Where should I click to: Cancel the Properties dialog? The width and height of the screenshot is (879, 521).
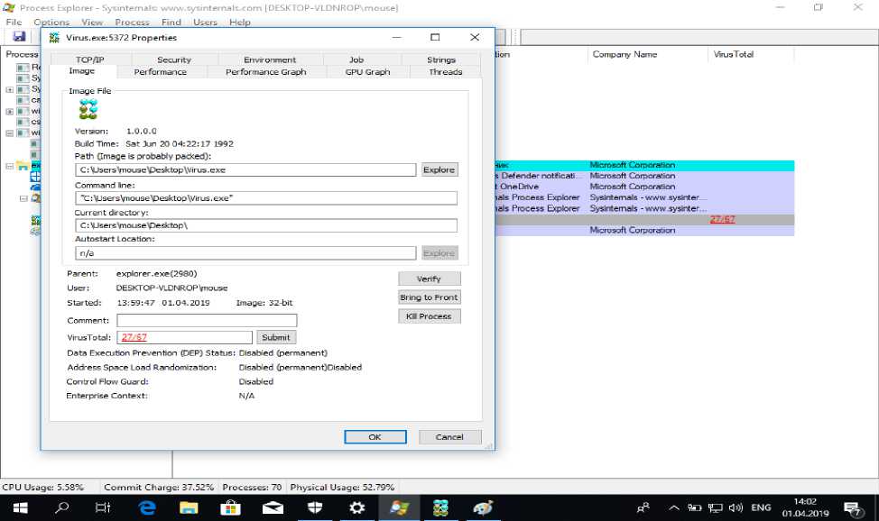tap(449, 437)
